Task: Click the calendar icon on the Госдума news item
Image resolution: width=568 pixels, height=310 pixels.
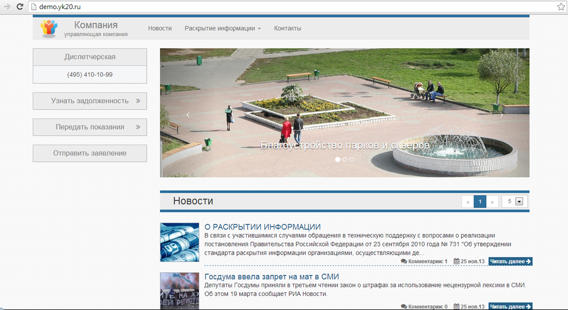Action: (456, 306)
